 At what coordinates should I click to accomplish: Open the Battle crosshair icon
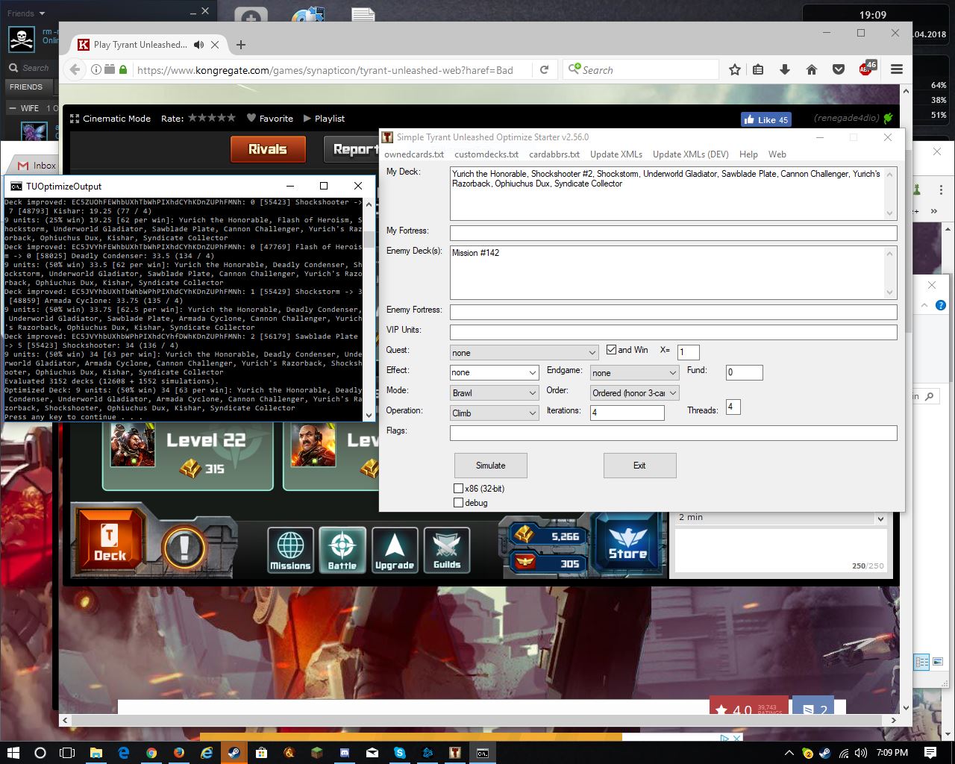click(342, 550)
